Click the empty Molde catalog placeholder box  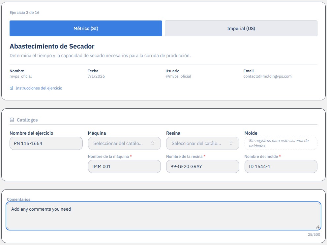click(x=281, y=143)
